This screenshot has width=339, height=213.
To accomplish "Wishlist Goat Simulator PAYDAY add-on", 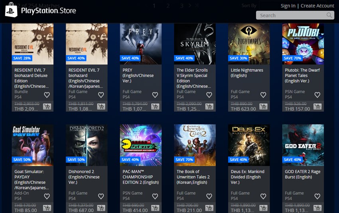I will point(47,196).
